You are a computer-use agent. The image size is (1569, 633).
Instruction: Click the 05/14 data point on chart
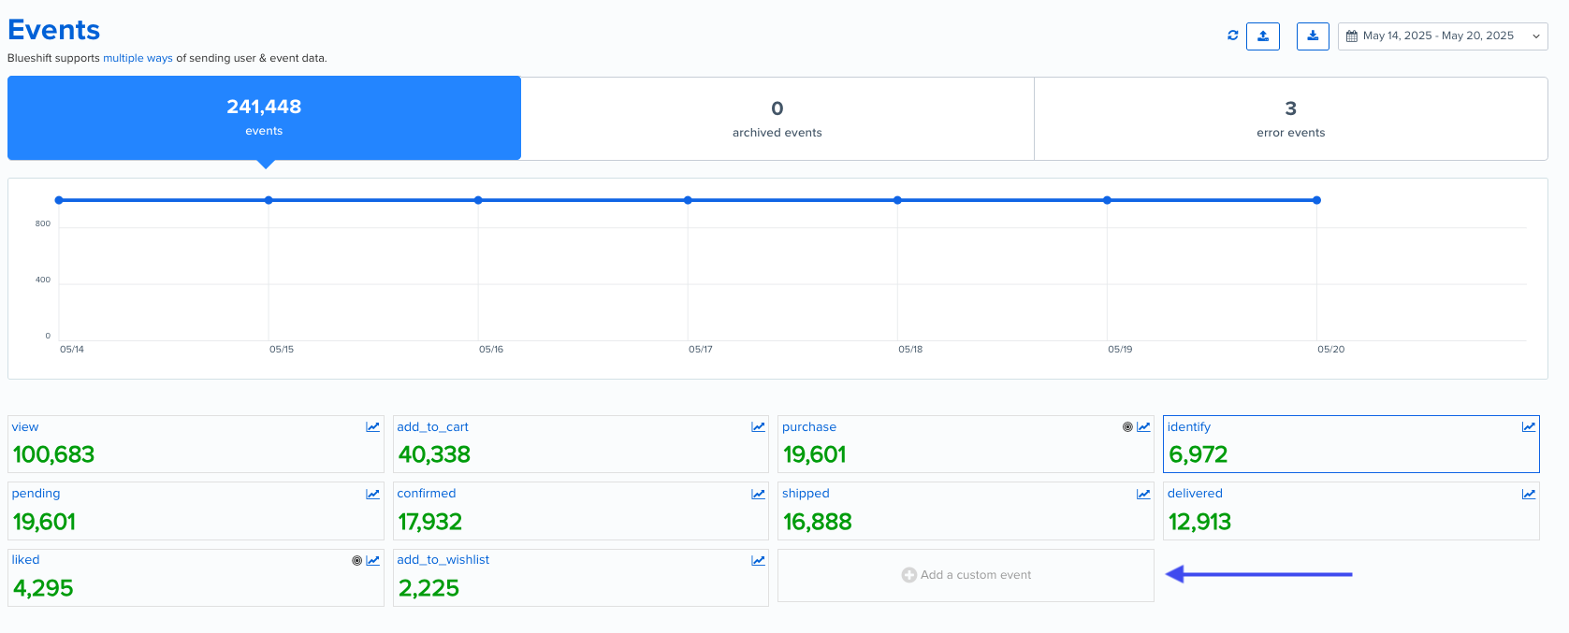point(59,200)
